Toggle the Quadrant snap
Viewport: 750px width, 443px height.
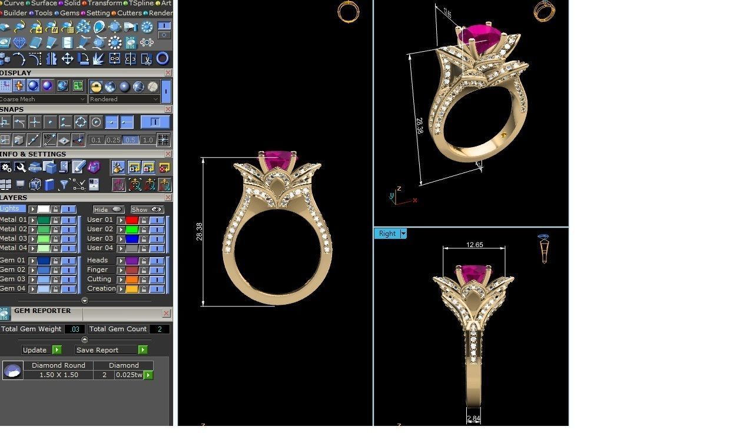click(81, 122)
